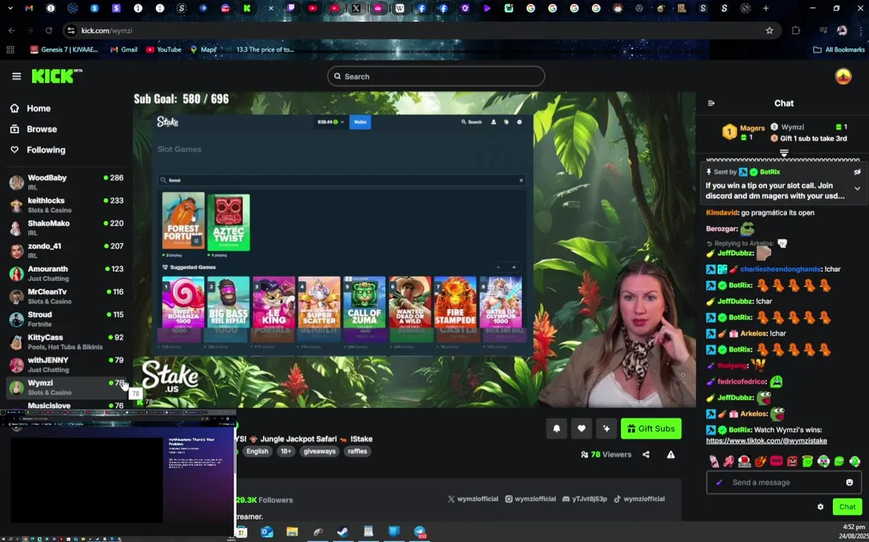Click the kick.com/wymzi address bar

421,30
